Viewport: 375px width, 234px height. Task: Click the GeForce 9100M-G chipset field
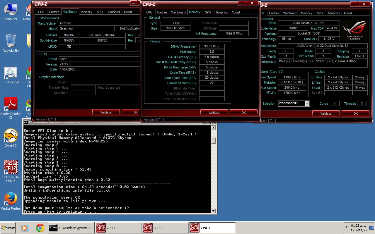(103, 35)
